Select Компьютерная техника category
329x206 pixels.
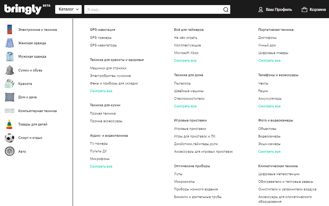37,111
